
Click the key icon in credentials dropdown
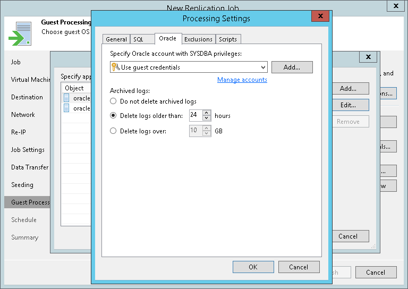pyautogui.click(x=115, y=67)
